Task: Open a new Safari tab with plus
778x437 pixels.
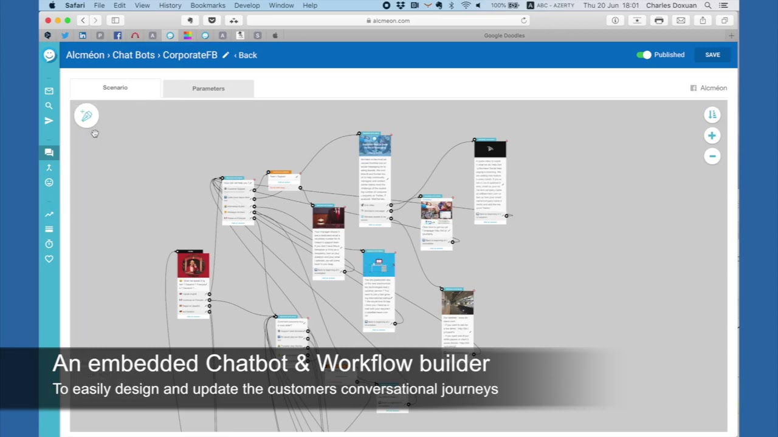Action: tap(731, 36)
